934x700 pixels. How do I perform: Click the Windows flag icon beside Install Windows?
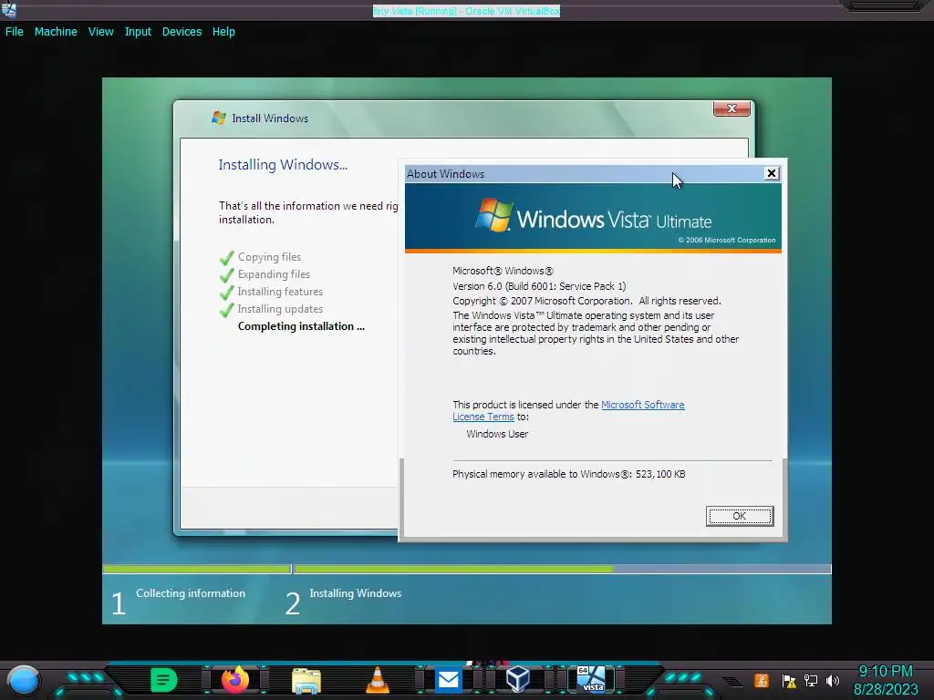tap(219, 118)
